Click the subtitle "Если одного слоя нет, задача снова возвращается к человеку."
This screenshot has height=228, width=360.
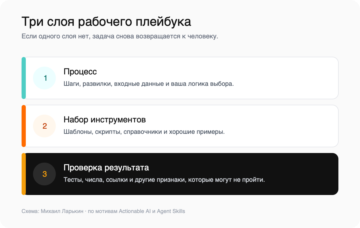tap(120, 36)
